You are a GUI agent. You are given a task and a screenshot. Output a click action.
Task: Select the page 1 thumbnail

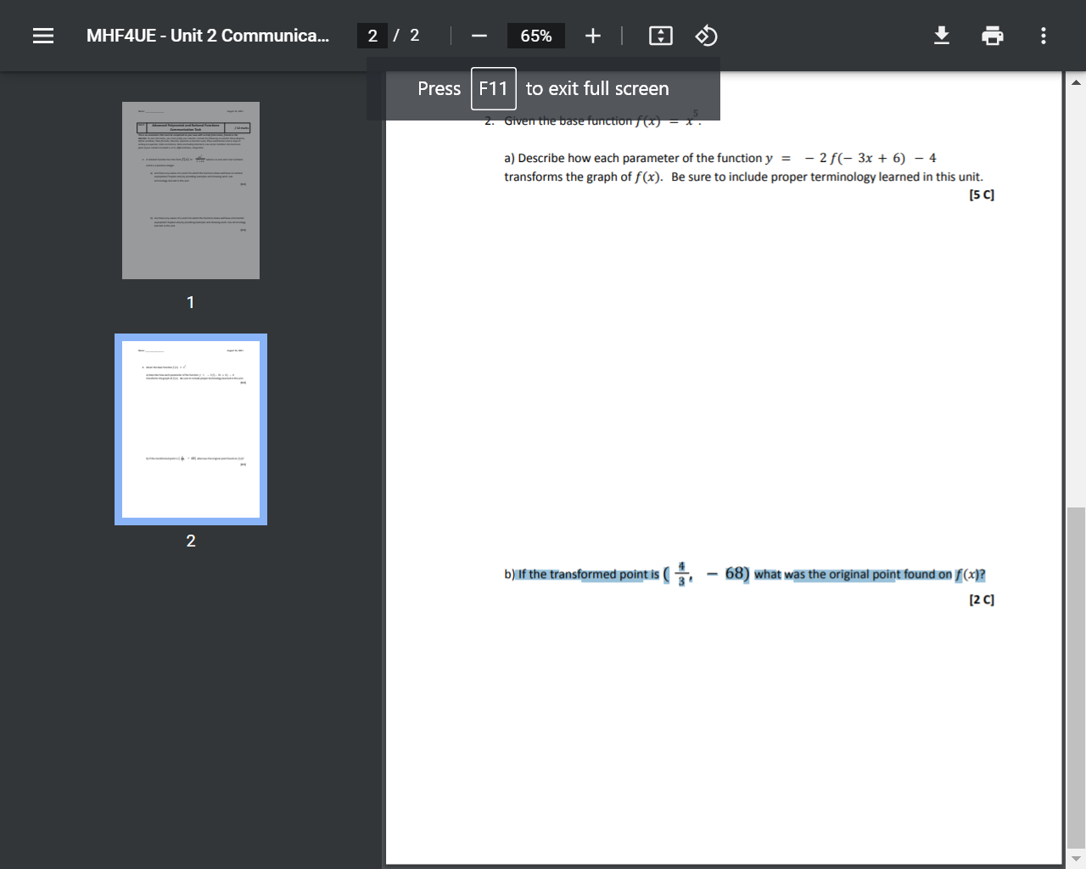(190, 190)
